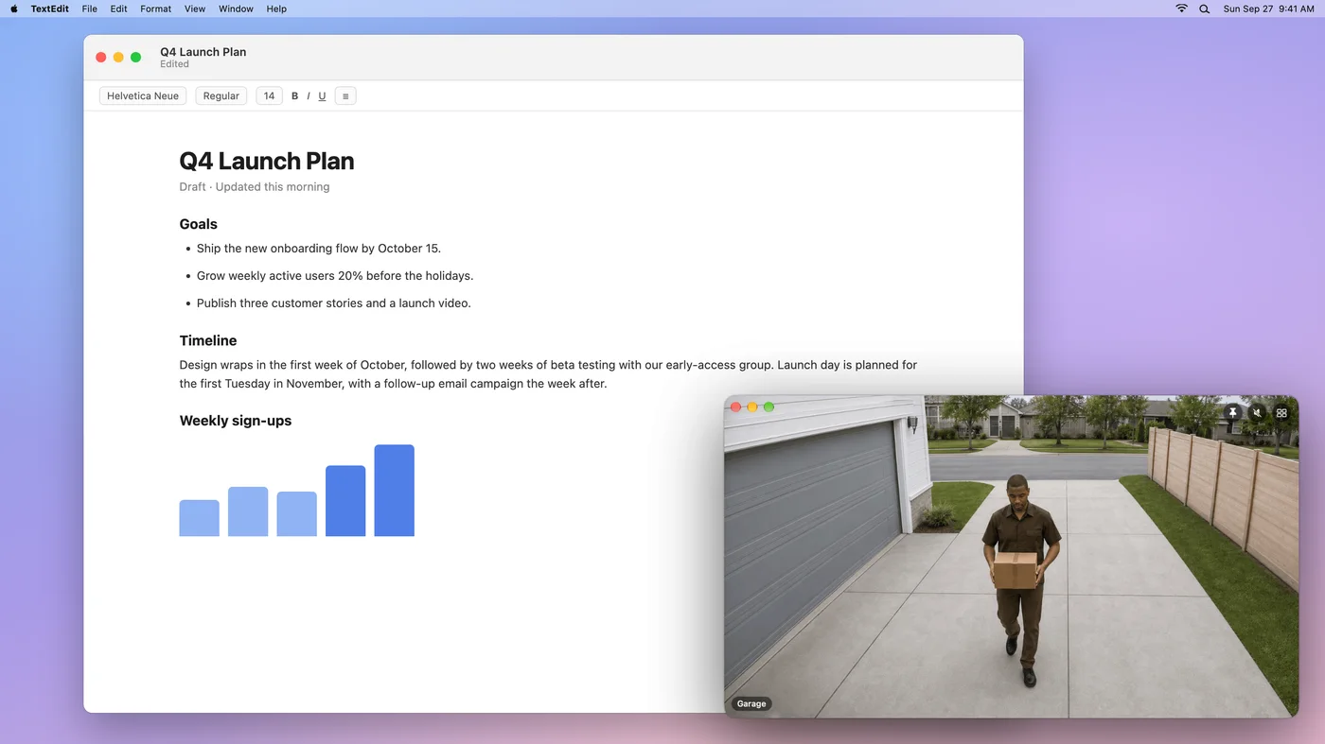Viewport: 1325px width, 744px height.
Task: Click the Wi-Fi status icon
Action: tap(1181, 9)
